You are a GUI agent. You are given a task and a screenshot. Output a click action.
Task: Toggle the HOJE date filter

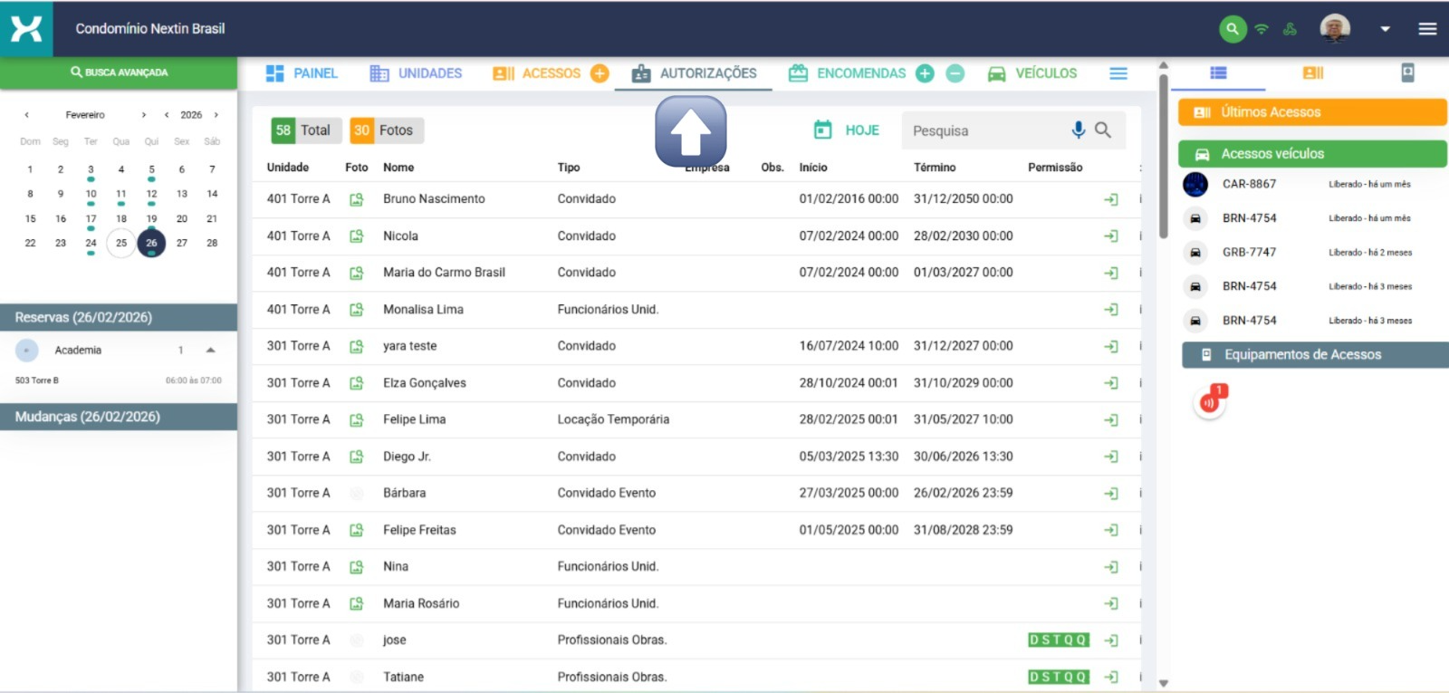click(847, 130)
